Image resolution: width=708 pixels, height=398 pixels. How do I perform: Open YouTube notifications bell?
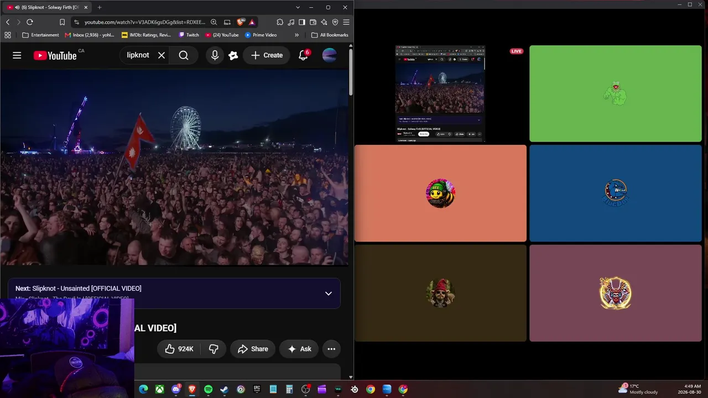tap(303, 55)
